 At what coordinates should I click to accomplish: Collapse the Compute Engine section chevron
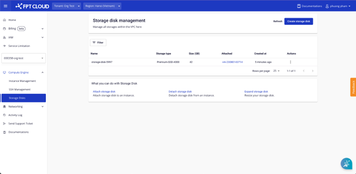(x=42, y=73)
